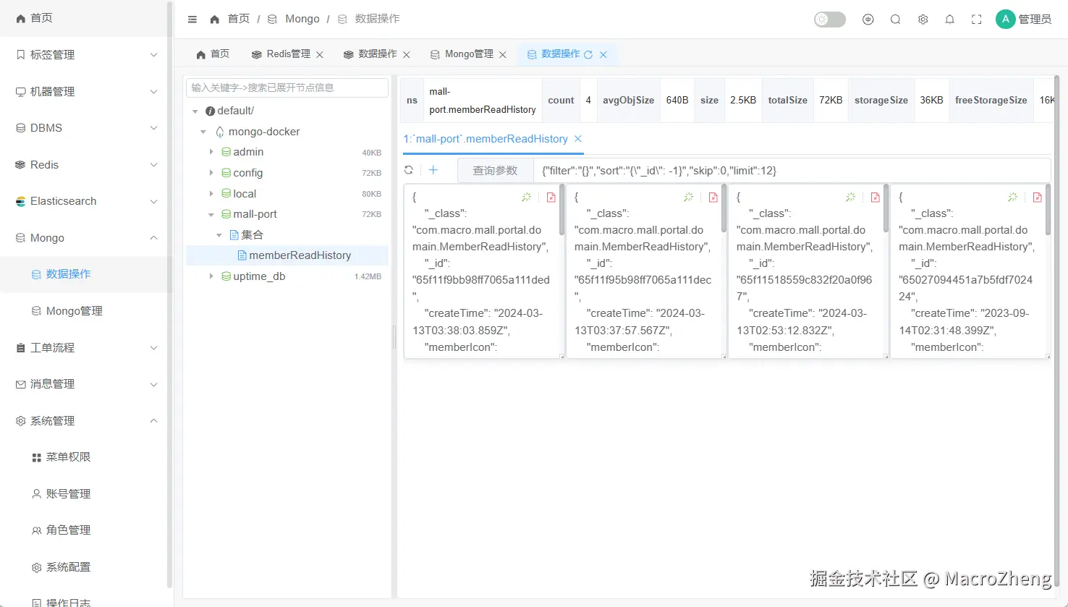
Task: Switch to the Redis管理 tab
Action: (288, 54)
